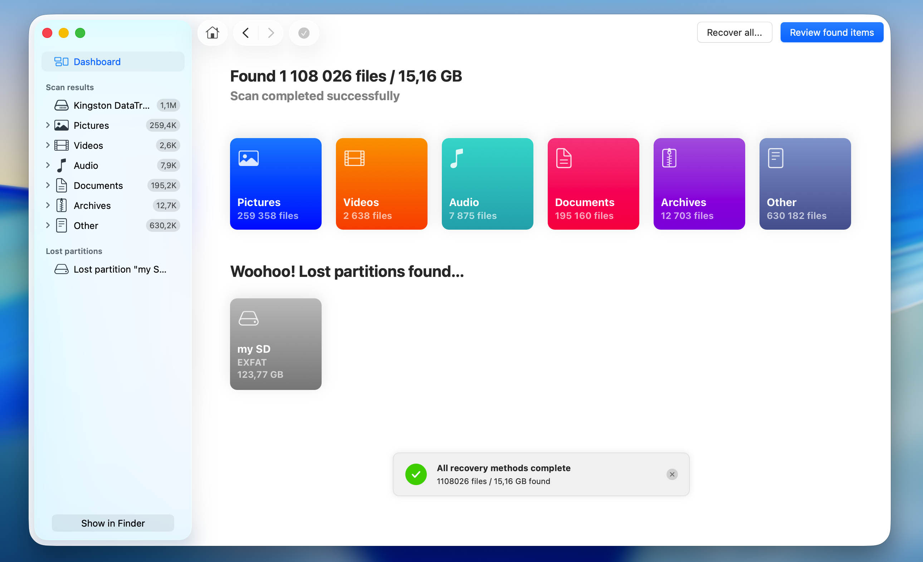Select the Lost partition "my S..." sidebar entry
Screen dimensions: 923x562
(113, 269)
